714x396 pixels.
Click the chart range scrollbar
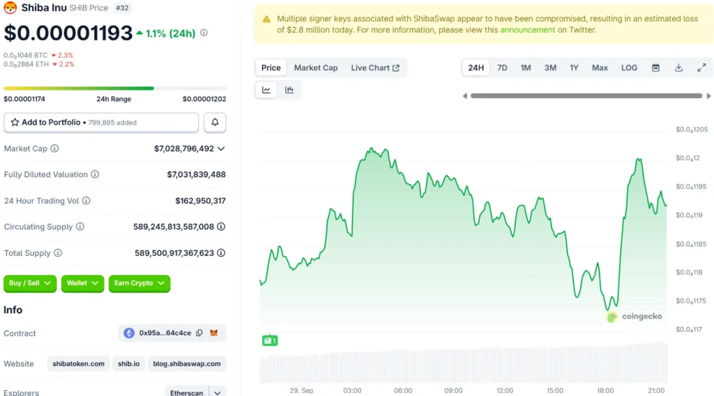click(586, 96)
